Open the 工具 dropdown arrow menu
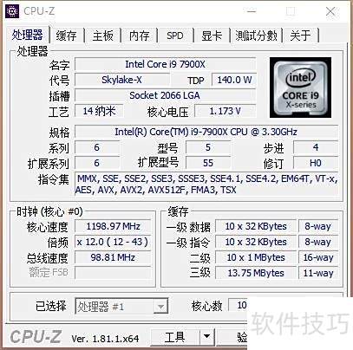This screenshot has width=353, height=350. click(206, 336)
